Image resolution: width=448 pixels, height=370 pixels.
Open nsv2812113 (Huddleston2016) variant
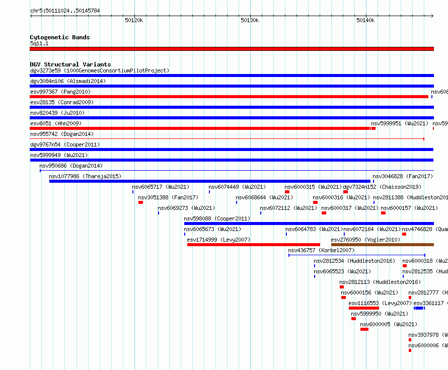(x=380, y=282)
